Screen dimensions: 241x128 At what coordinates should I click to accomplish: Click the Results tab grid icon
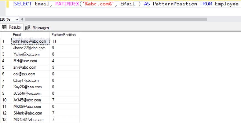4,27
